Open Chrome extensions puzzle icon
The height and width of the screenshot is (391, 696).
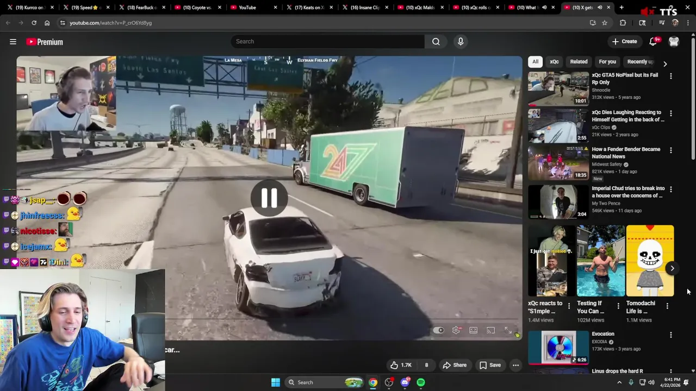pos(623,23)
